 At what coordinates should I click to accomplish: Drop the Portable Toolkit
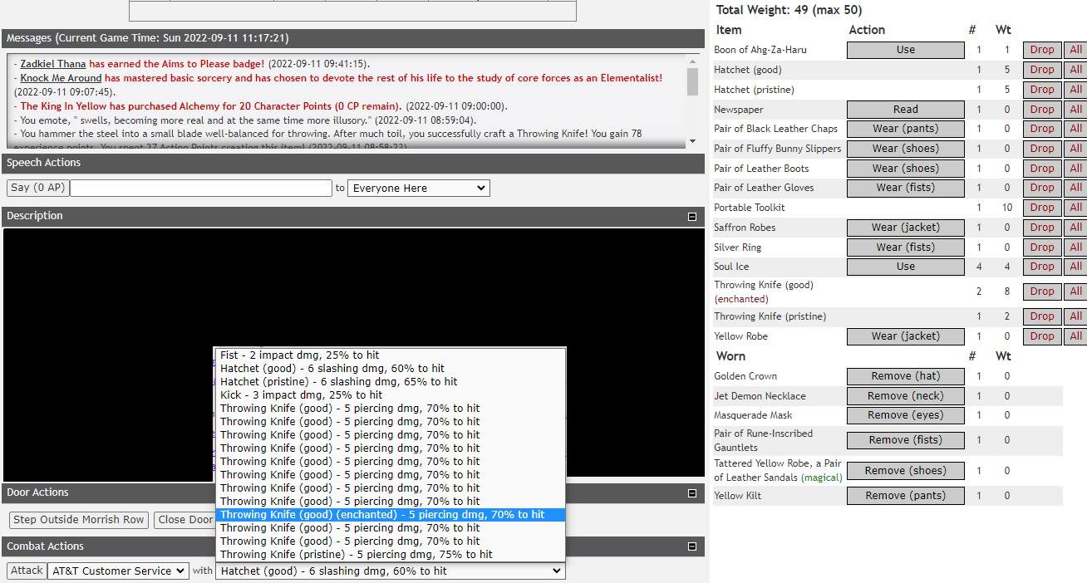click(x=1042, y=208)
